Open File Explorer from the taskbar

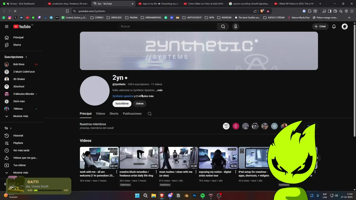[x=154, y=196]
